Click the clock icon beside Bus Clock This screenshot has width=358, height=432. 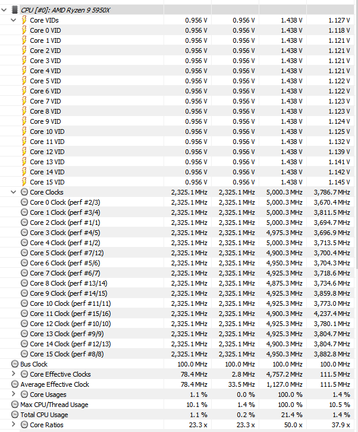[15, 364]
